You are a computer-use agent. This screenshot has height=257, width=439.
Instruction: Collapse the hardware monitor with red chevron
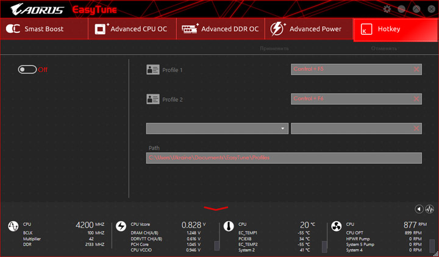(x=216, y=208)
